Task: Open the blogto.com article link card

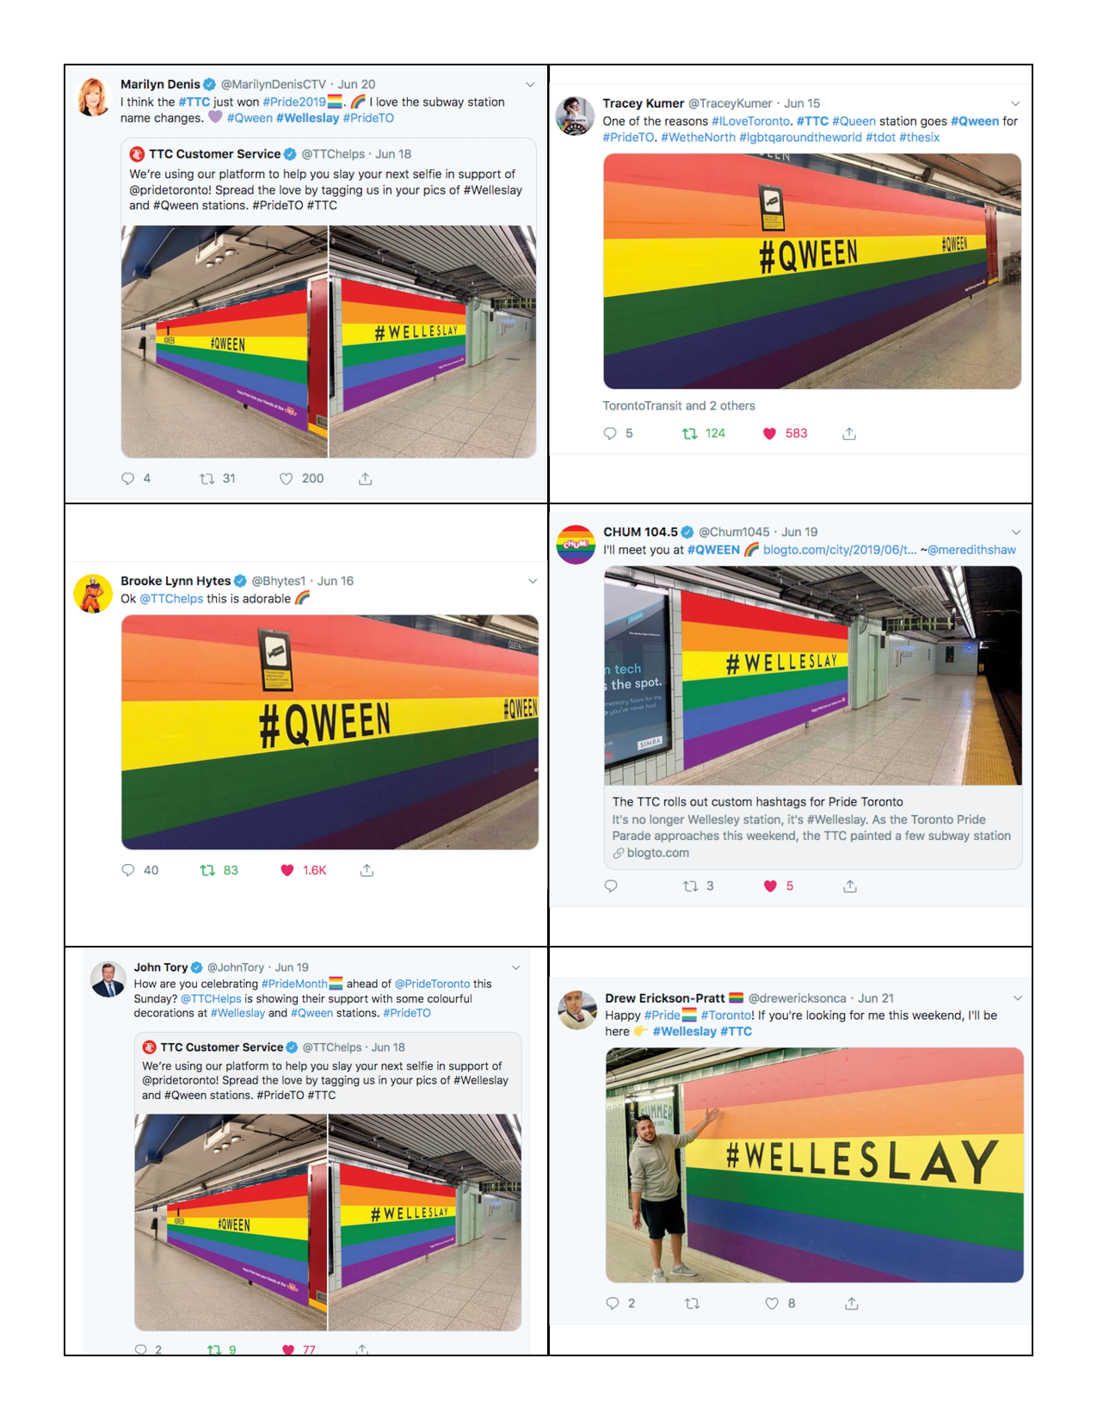Action: point(812,826)
